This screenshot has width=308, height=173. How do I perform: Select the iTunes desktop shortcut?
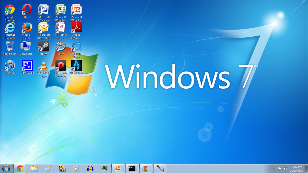(10, 67)
